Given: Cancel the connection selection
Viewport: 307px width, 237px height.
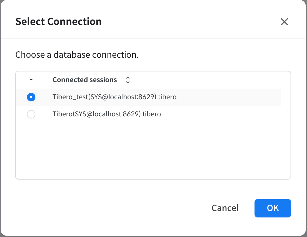Looking at the screenshot, I should (x=225, y=208).
